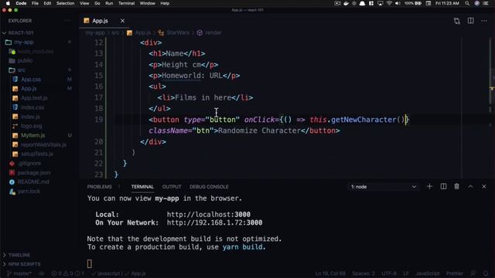Switch to the PROBLEMS tab

click(100, 187)
